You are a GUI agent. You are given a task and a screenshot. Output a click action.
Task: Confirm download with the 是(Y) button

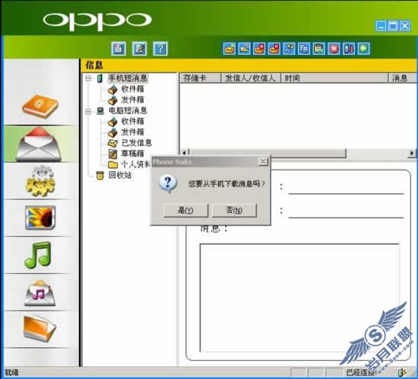pos(185,210)
